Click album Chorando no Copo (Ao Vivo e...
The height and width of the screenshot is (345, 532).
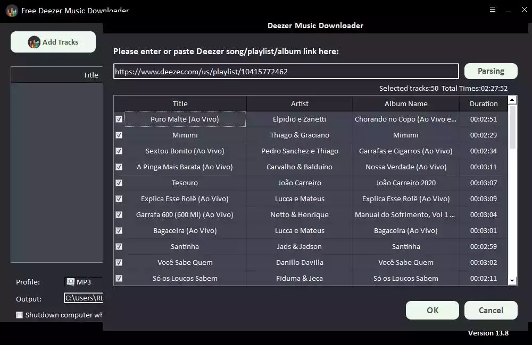click(405, 119)
